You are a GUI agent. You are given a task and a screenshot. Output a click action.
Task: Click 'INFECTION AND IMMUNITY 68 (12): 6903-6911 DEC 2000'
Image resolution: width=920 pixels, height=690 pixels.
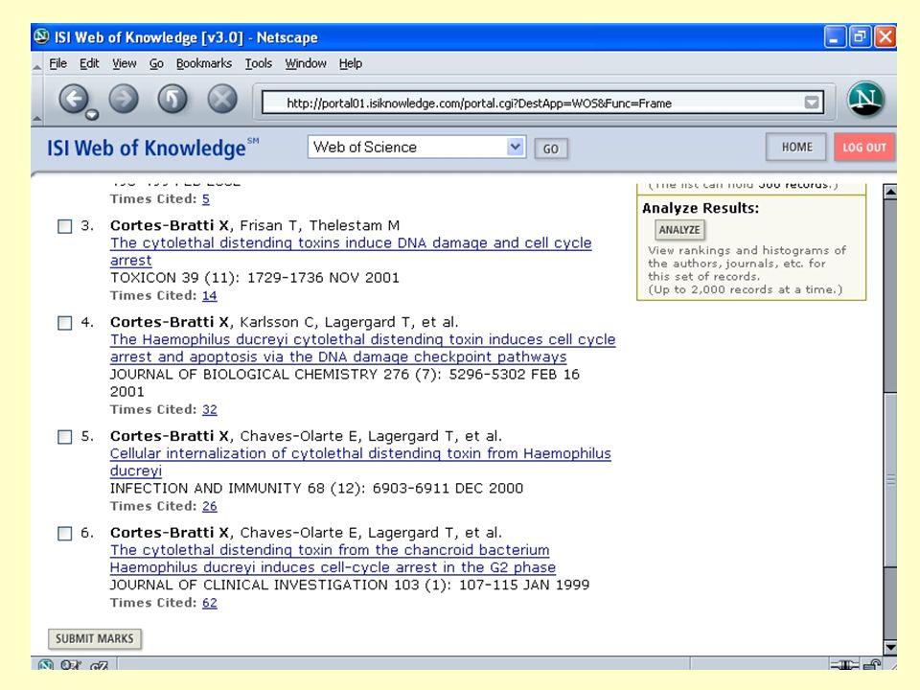(x=316, y=488)
